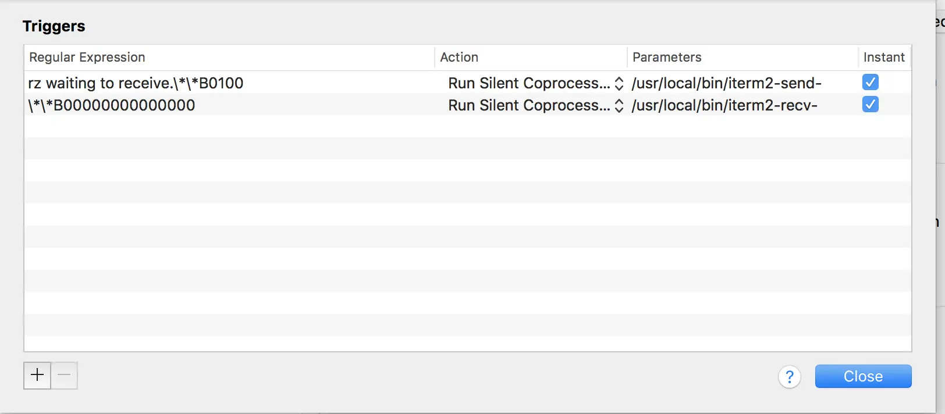Close the Triggers dialog

pyautogui.click(x=863, y=376)
